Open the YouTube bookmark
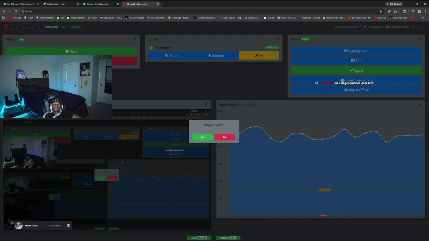429x241 pixels. (x=15, y=18)
